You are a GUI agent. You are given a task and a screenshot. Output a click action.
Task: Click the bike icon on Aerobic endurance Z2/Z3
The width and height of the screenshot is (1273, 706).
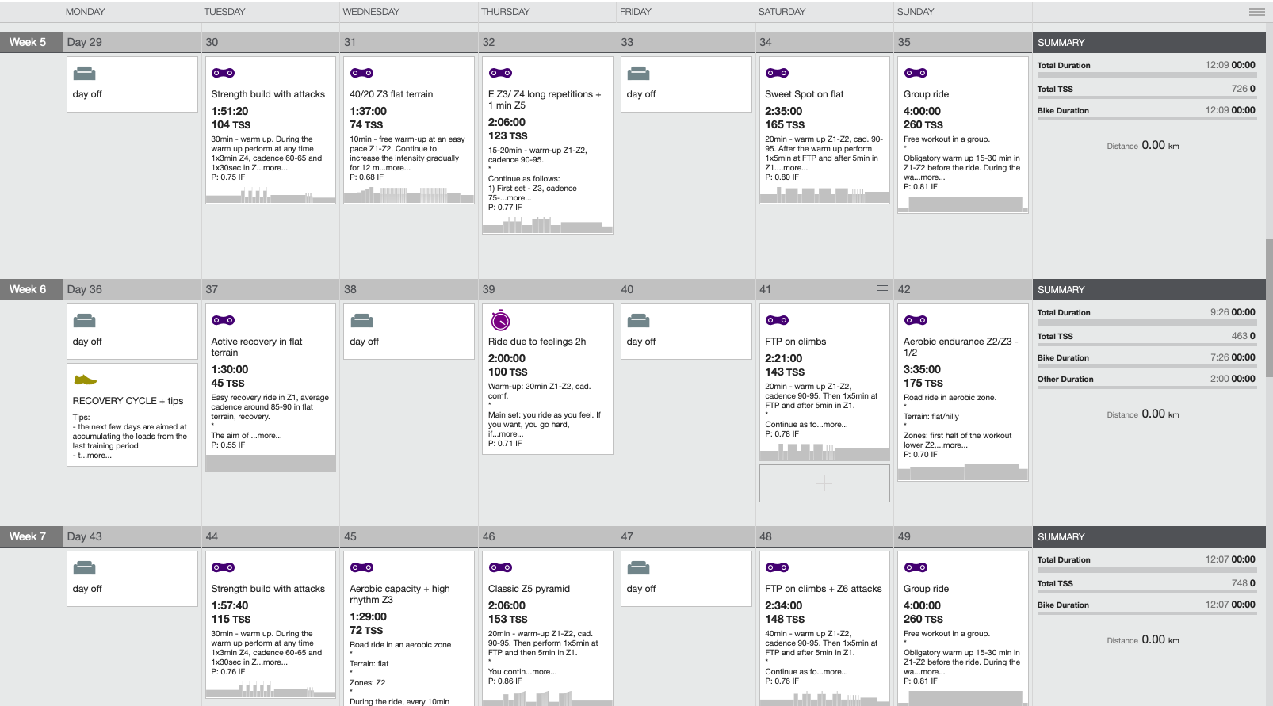916,320
